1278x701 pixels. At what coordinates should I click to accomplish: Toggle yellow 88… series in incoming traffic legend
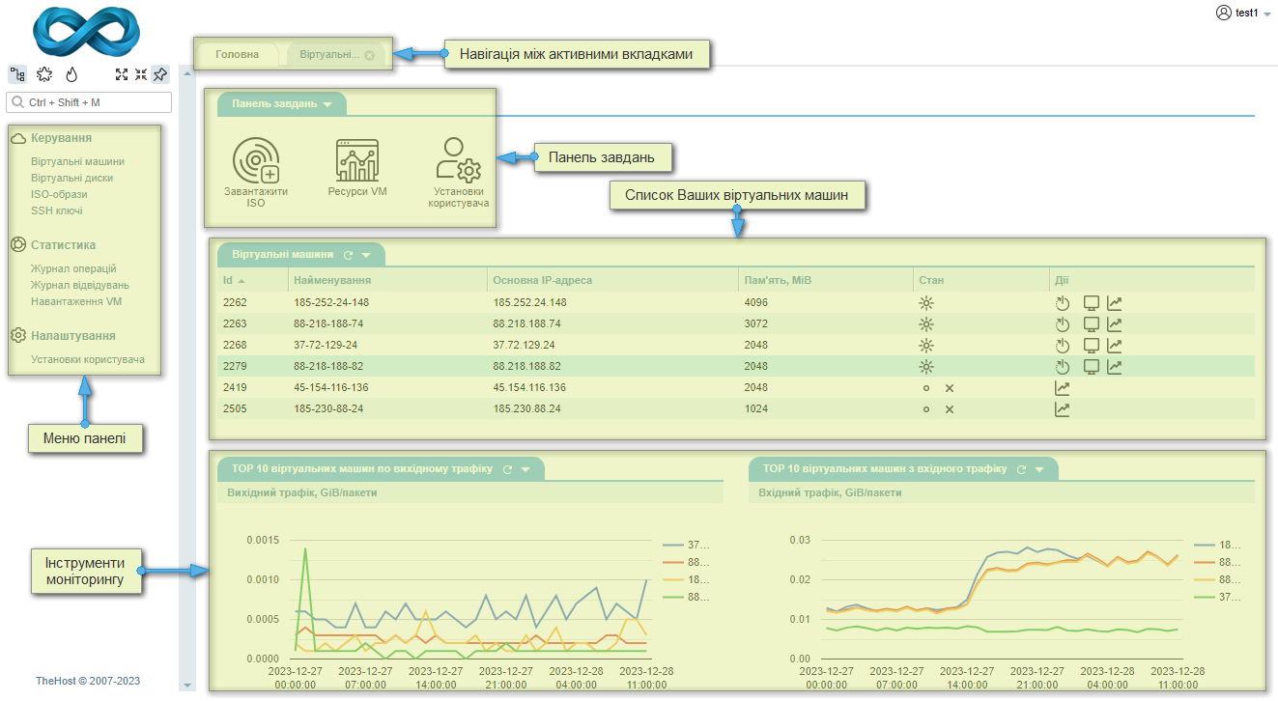click(x=1217, y=579)
